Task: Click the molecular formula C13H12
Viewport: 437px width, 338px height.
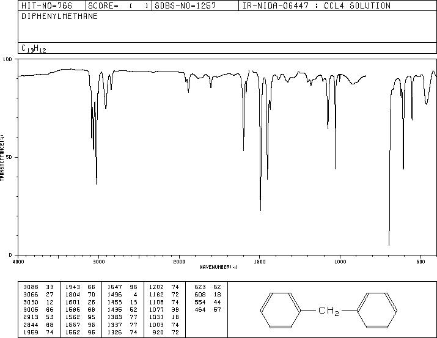Action: pyautogui.click(x=34, y=48)
